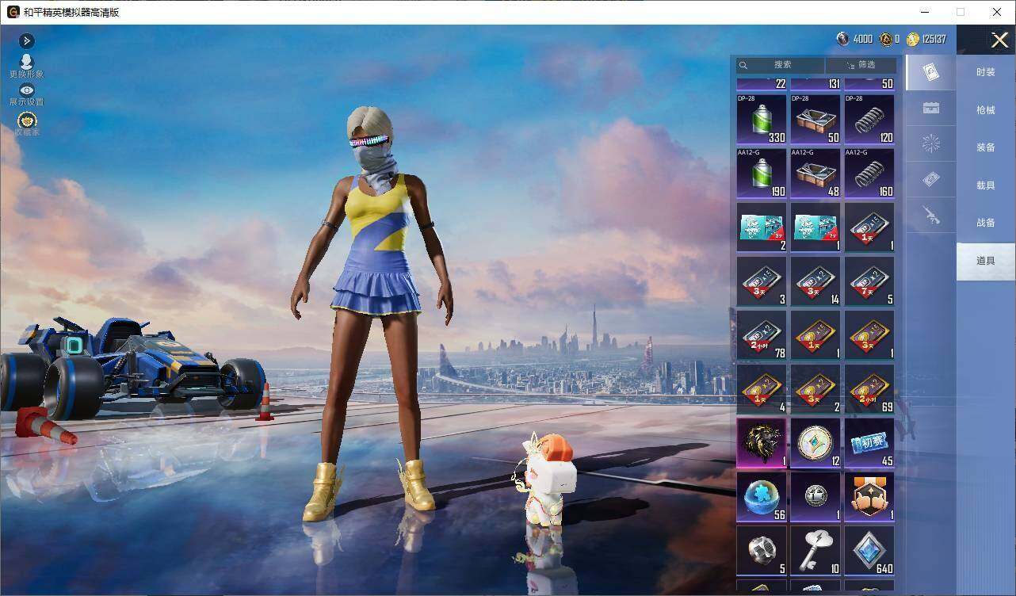Switch to the 枪械 tab
The image size is (1016, 596).
pos(986,110)
